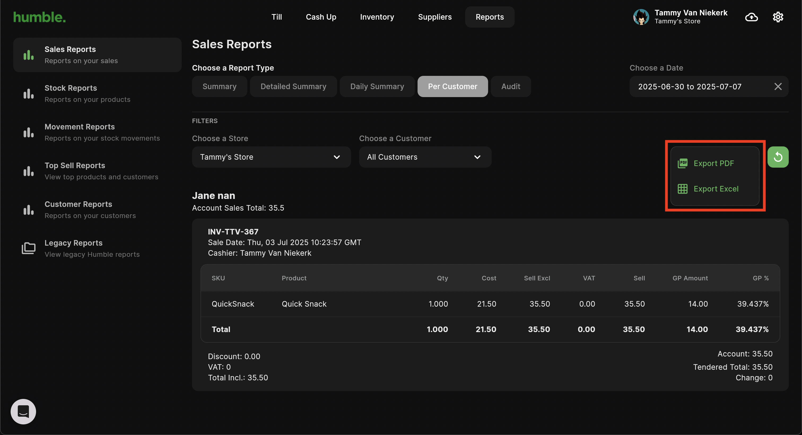Click the GP % column header
The image size is (802, 435).
pos(761,278)
